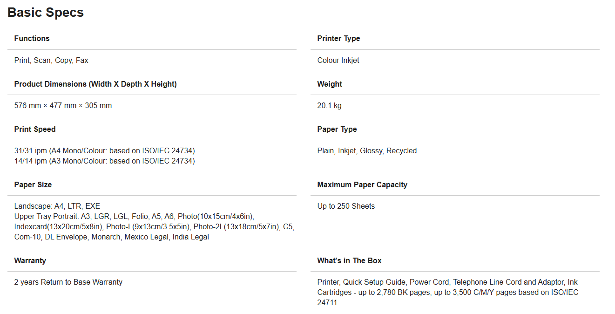Select the Colour Inkjet value
This screenshot has height=314, width=615.
click(338, 61)
